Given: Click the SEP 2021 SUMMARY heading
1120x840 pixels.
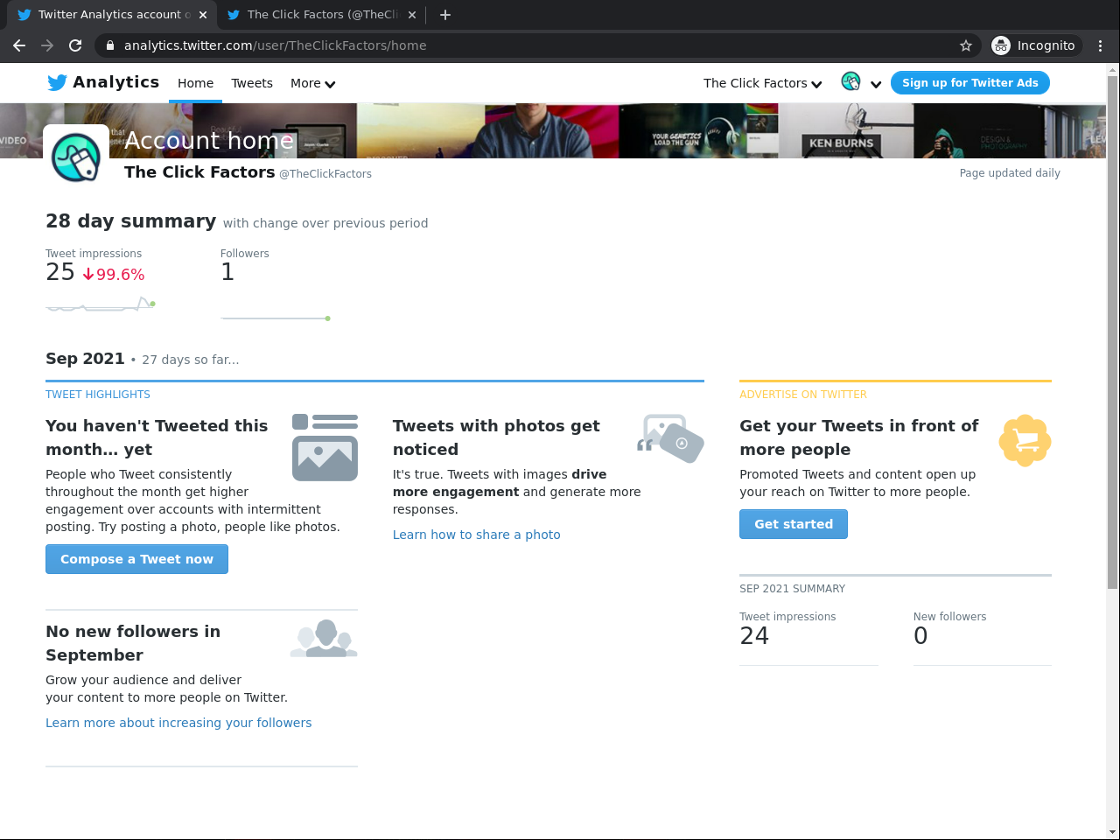Looking at the screenshot, I should pyautogui.click(x=792, y=589).
